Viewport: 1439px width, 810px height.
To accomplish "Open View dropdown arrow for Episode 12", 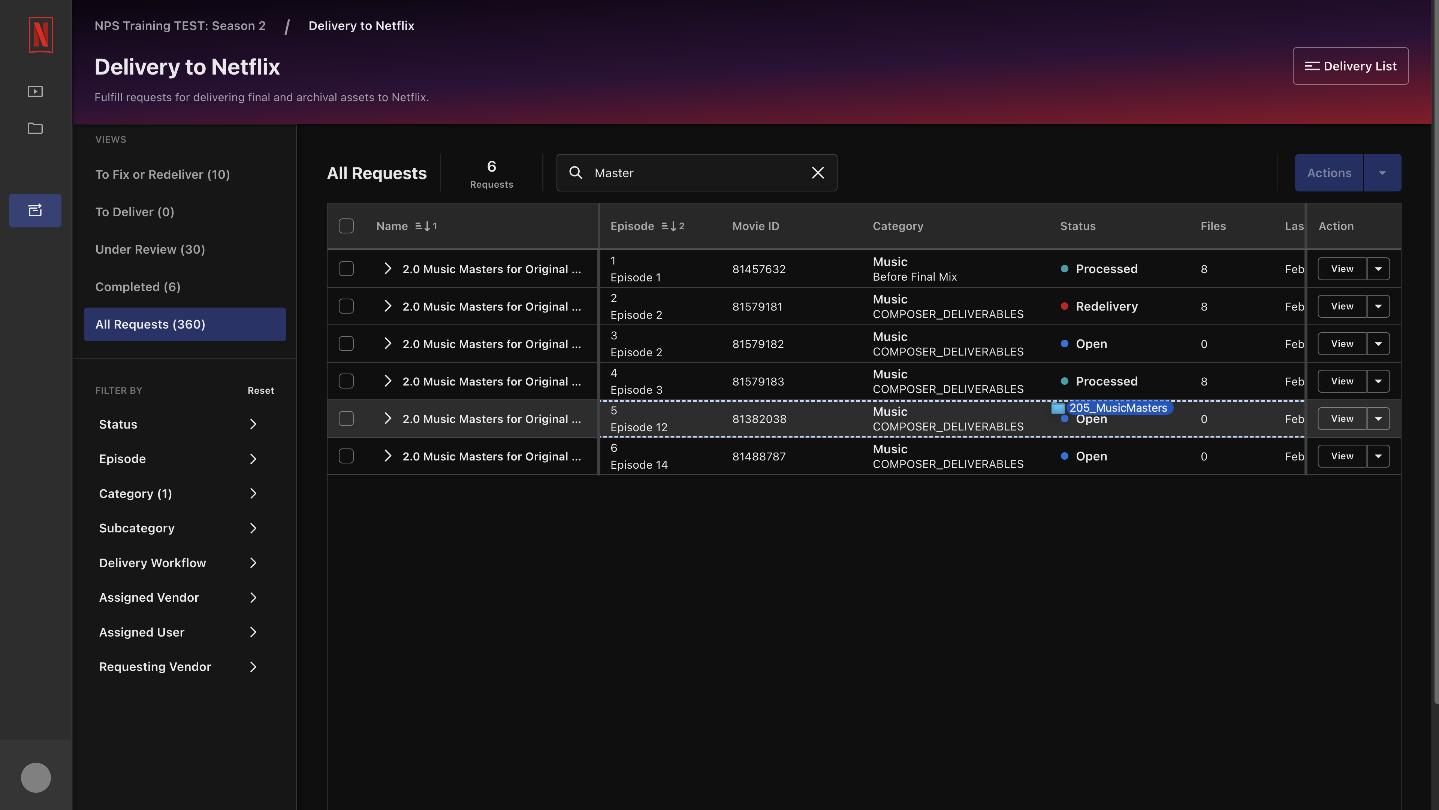I will pos(1378,418).
